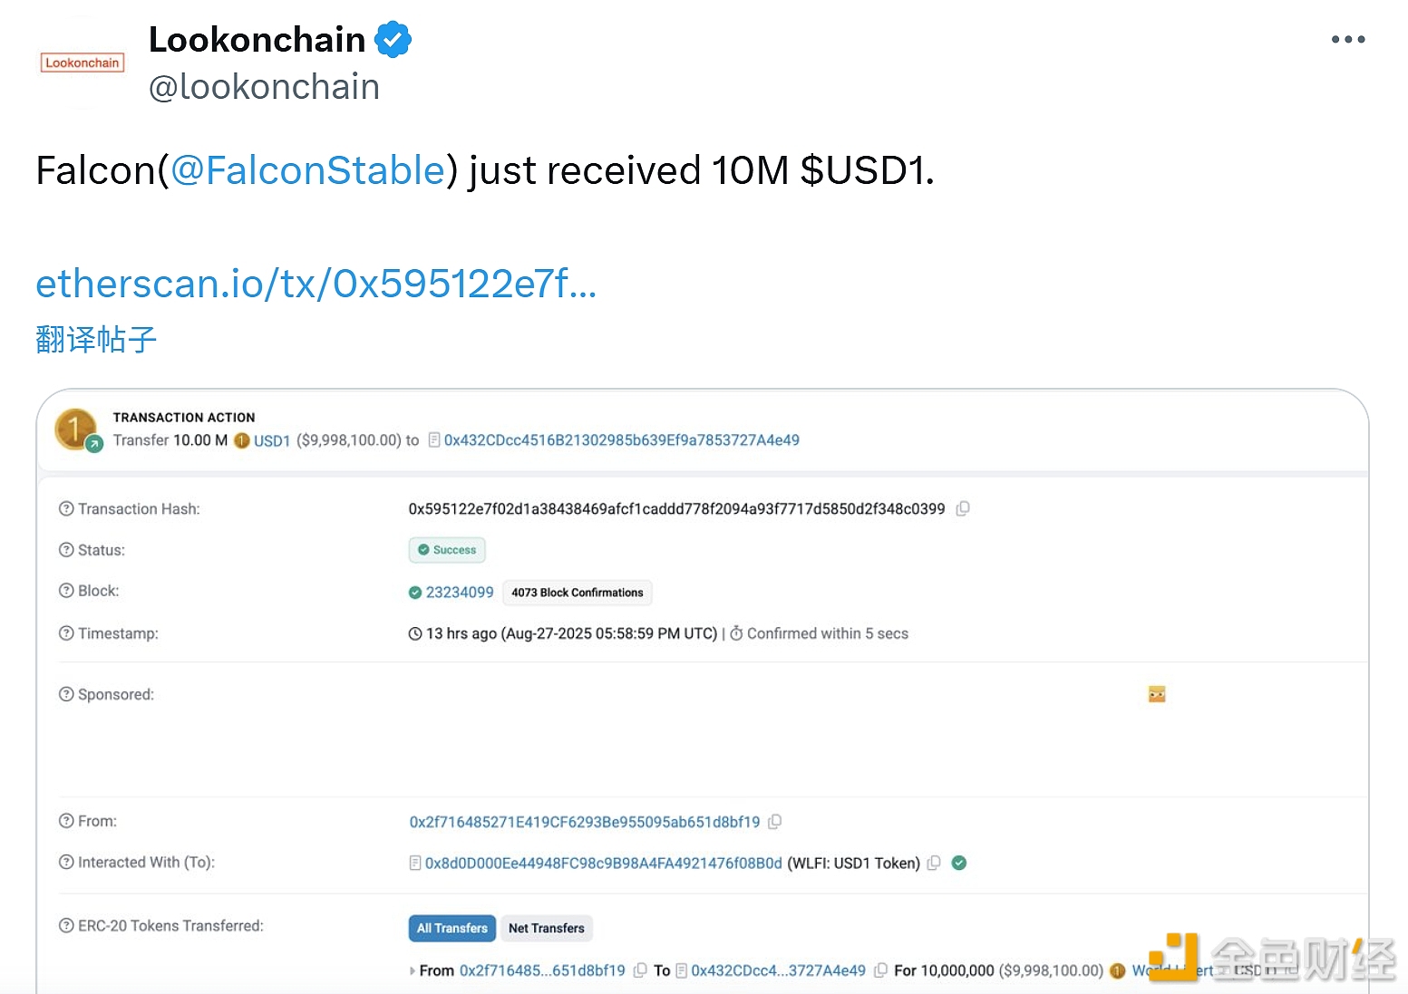Copy the From address

tap(775, 822)
